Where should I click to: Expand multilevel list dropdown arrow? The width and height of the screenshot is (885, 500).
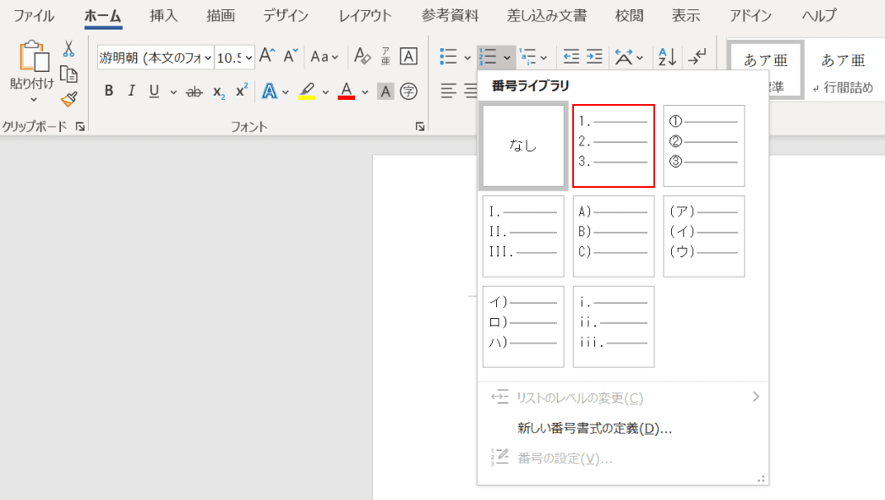tap(544, 58)
